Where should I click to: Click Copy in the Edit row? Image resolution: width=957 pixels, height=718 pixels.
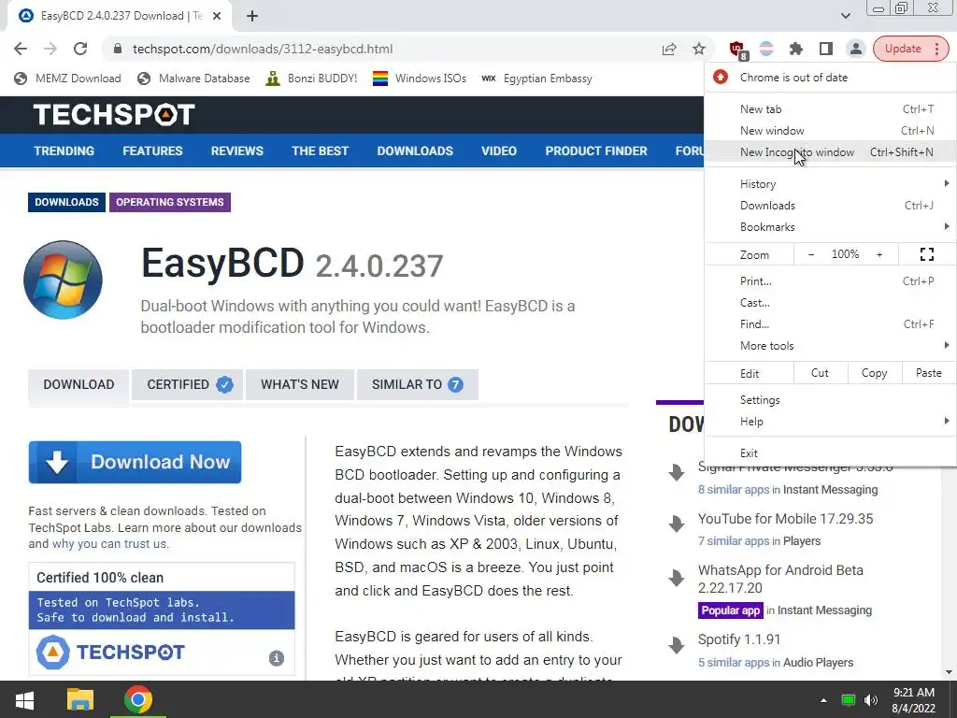pos(874,373)
